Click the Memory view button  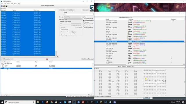(x=7, y=59)
